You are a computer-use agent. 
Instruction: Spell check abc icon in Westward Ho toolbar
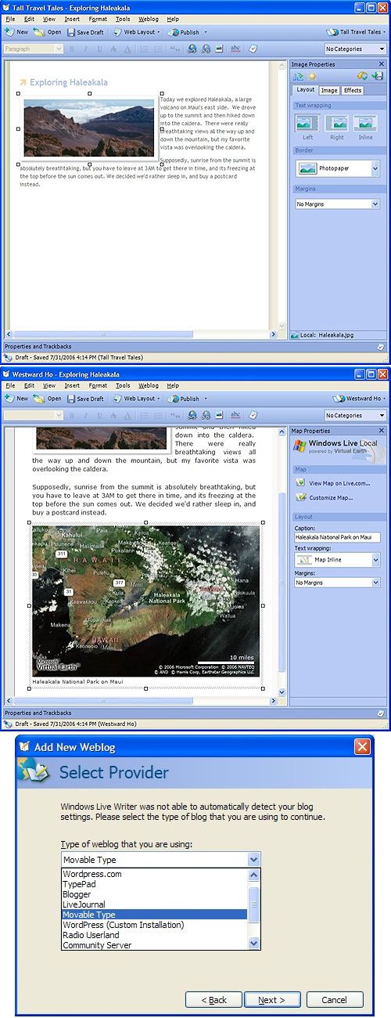pyautogui.click(x=235, y=415)
